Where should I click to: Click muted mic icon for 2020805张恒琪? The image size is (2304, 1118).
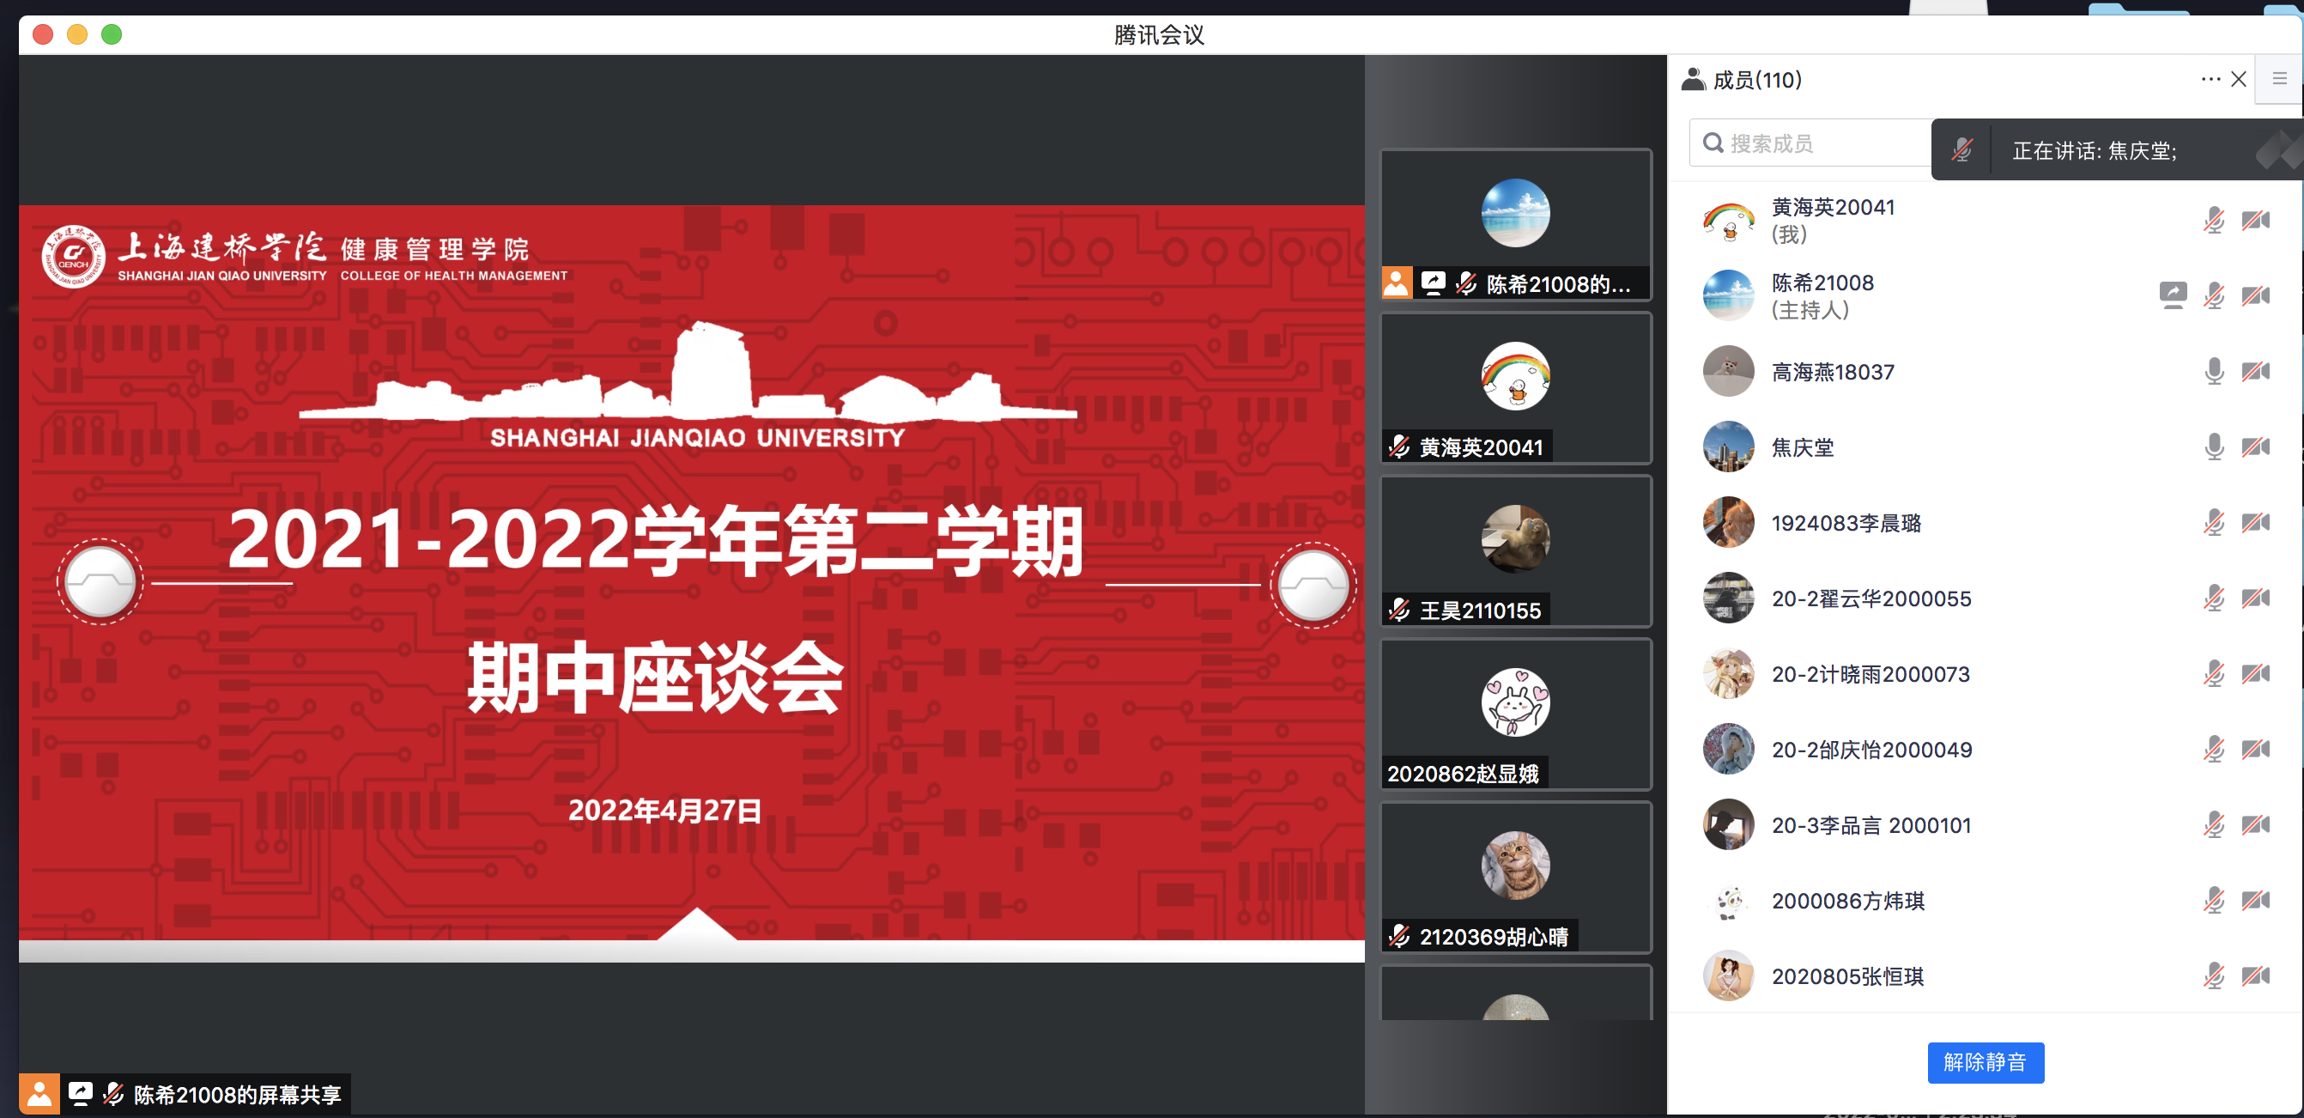click(2214, 975)
